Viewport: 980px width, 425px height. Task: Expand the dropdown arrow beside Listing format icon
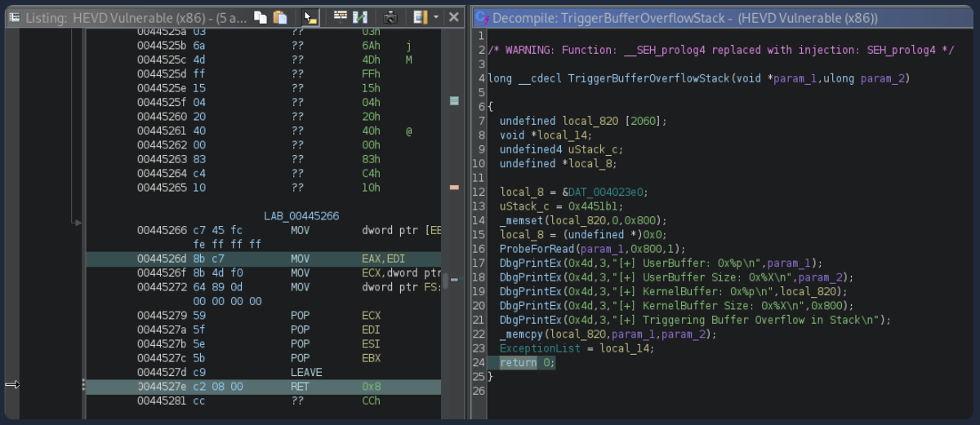click(436, 16)
